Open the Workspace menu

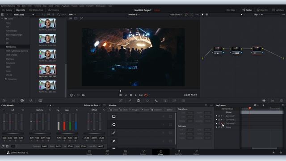101,6
